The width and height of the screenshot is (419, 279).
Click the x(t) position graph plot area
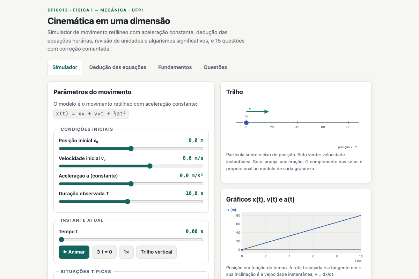pyautogui.click(x=301, y=232)
